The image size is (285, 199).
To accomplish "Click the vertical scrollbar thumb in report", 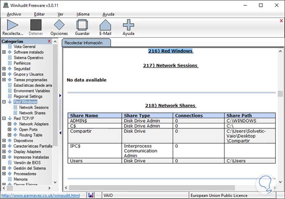I will (280, 94).
